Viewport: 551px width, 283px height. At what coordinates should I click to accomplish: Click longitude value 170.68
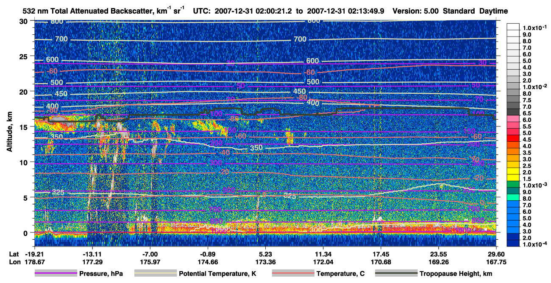click(381, 262)
